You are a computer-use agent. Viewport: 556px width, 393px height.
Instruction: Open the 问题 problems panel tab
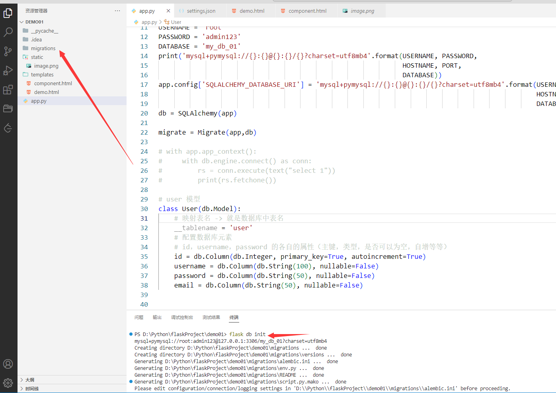click(x=139, y=317)
